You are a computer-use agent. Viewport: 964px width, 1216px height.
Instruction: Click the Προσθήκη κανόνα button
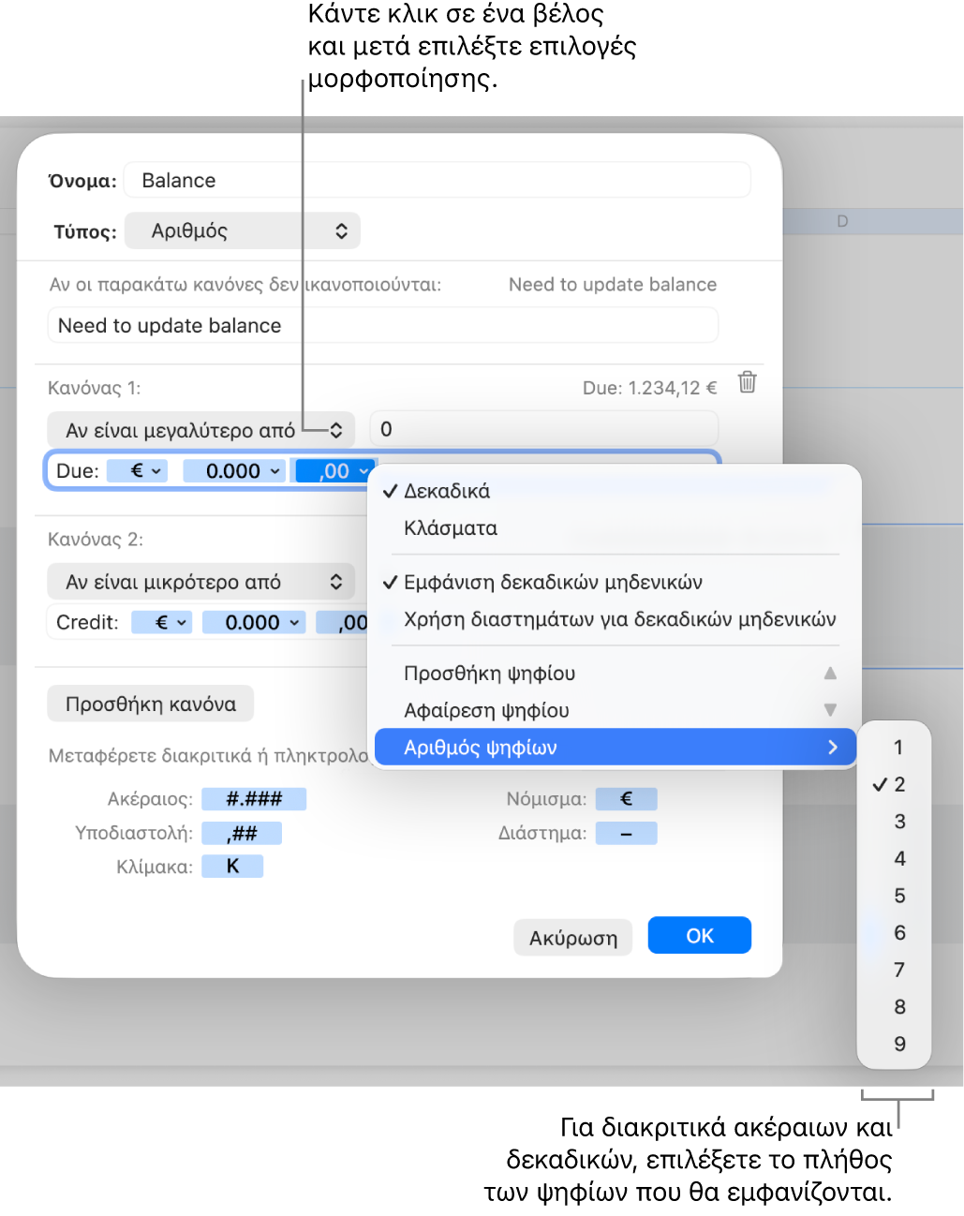pos(151,704)
